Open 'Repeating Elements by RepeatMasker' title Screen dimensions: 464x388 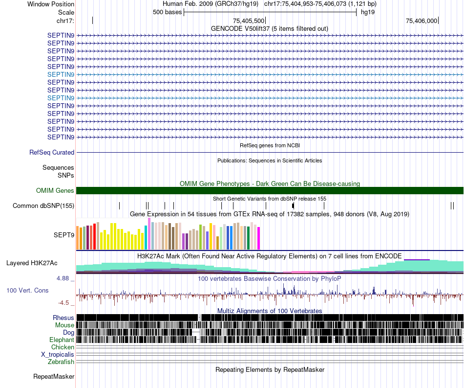point(270,369)
